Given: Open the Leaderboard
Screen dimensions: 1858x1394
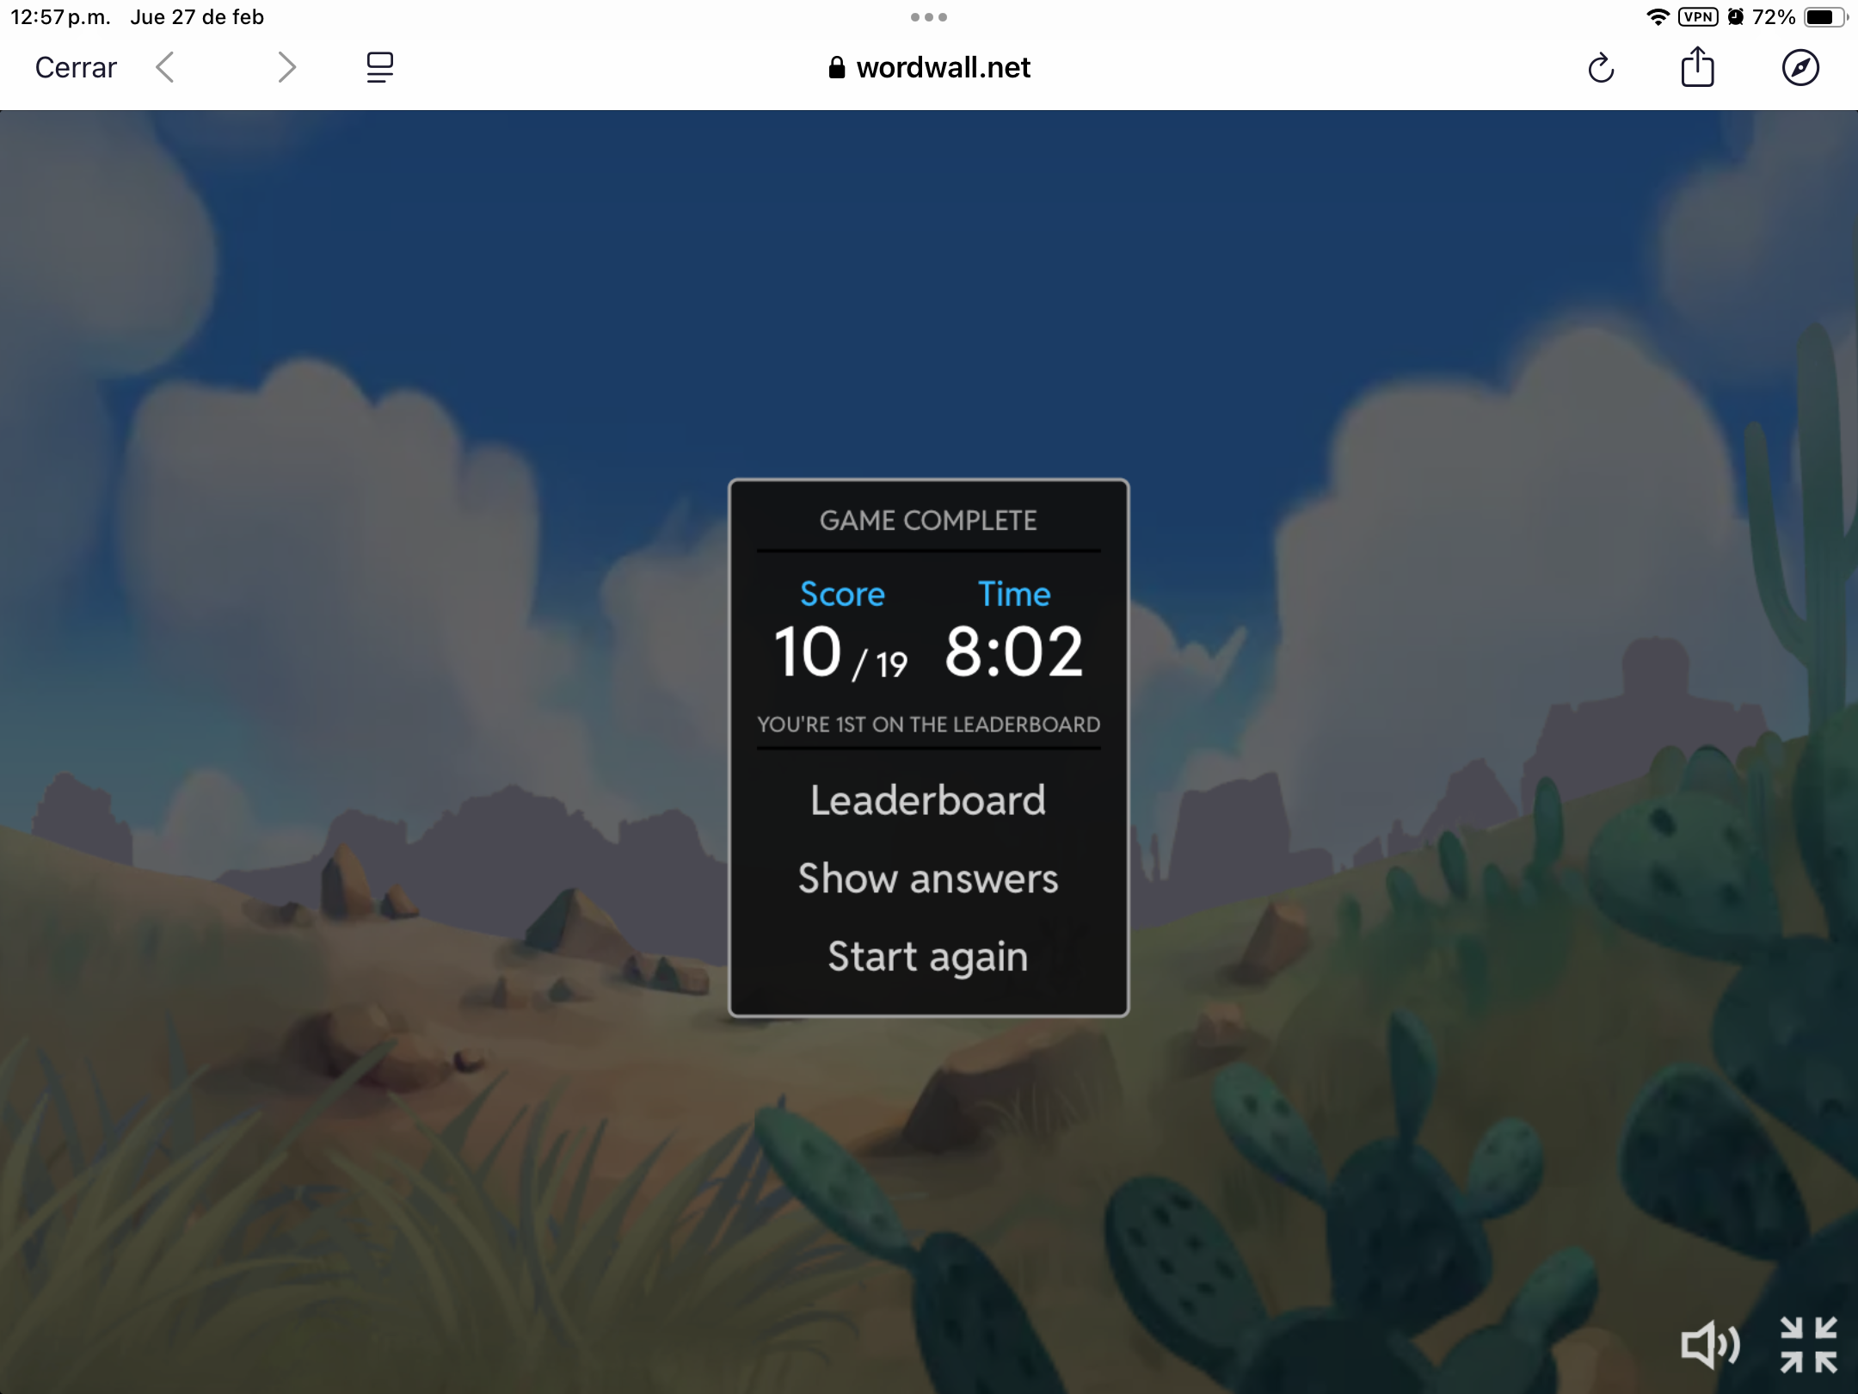Looking at the screenshot, I should coord(928,800).
